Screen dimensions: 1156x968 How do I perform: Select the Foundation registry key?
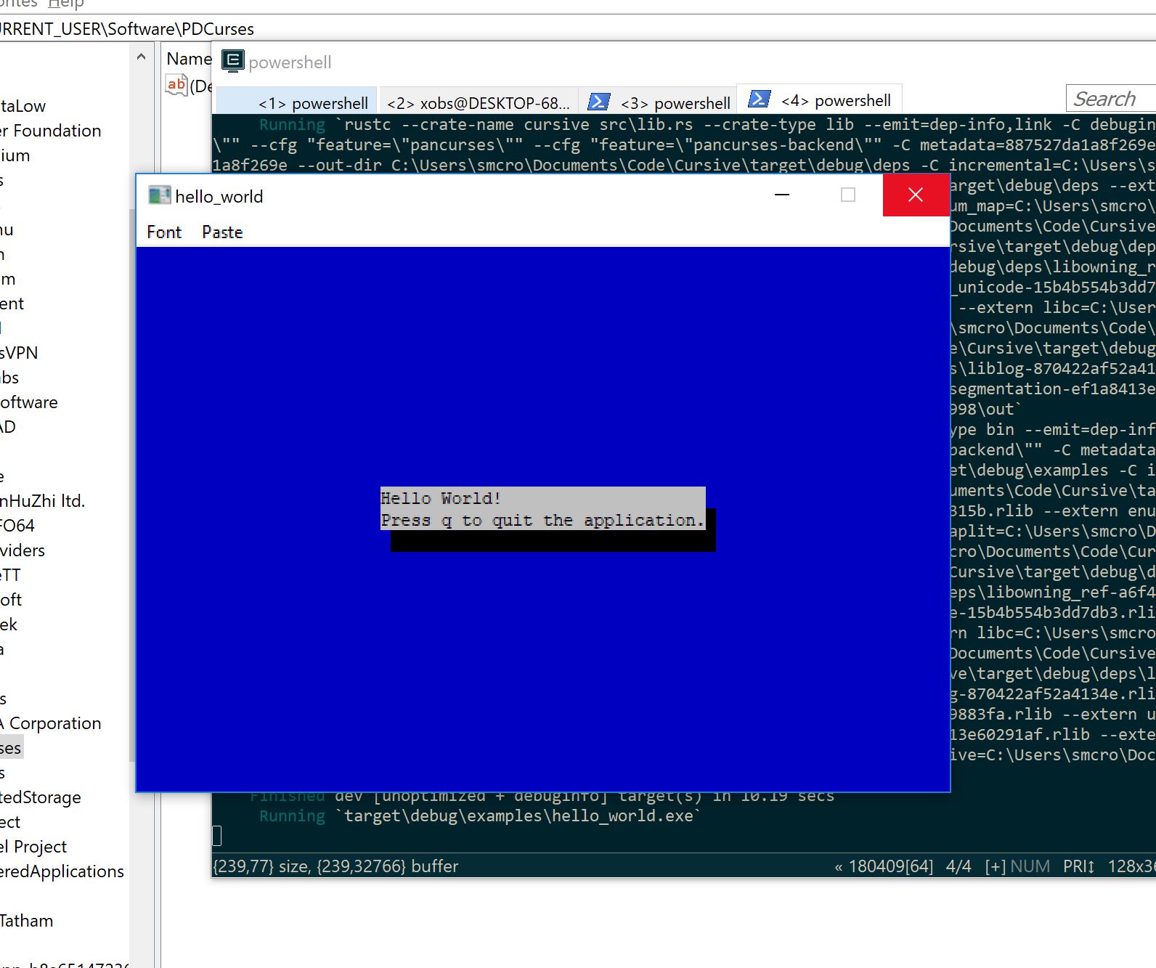point(51,131)
